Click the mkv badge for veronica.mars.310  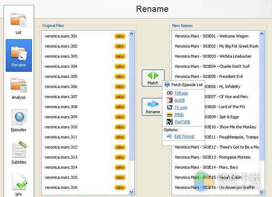(120, 127)
